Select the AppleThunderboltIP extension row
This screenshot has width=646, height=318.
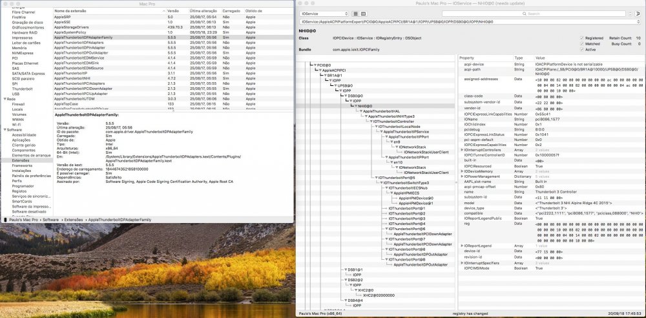click(173, 73)
